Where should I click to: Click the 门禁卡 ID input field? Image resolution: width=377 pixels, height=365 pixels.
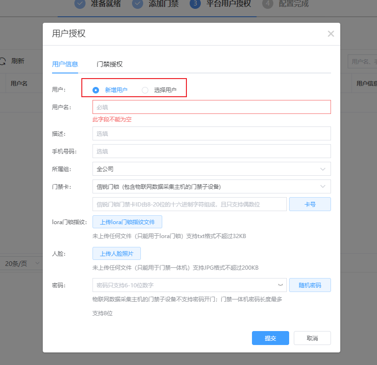click(x=190, y=205)
